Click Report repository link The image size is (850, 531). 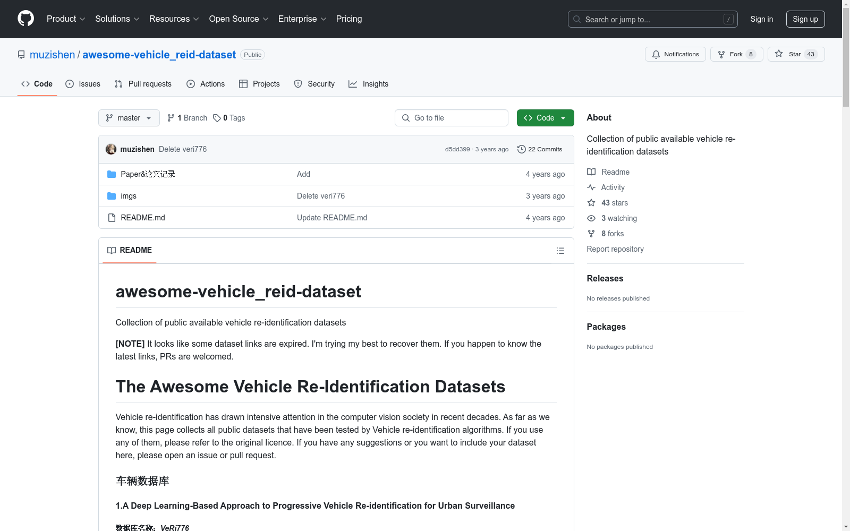coord(615,249)
